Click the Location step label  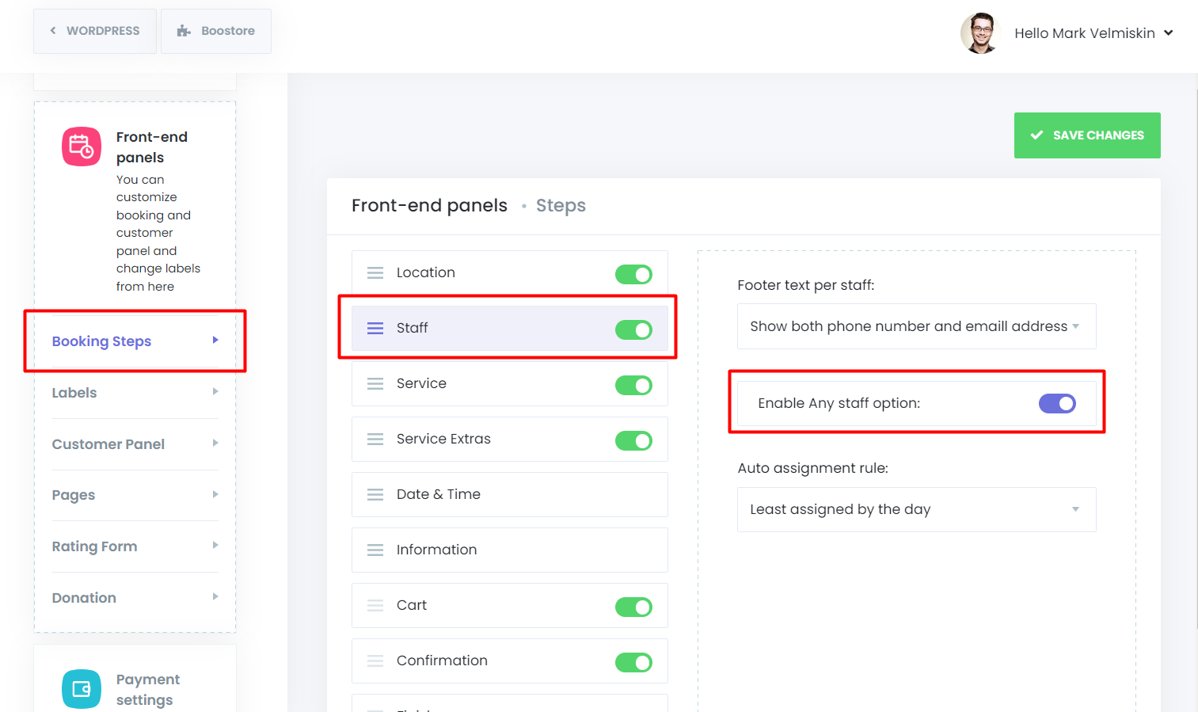pos(426,272)
